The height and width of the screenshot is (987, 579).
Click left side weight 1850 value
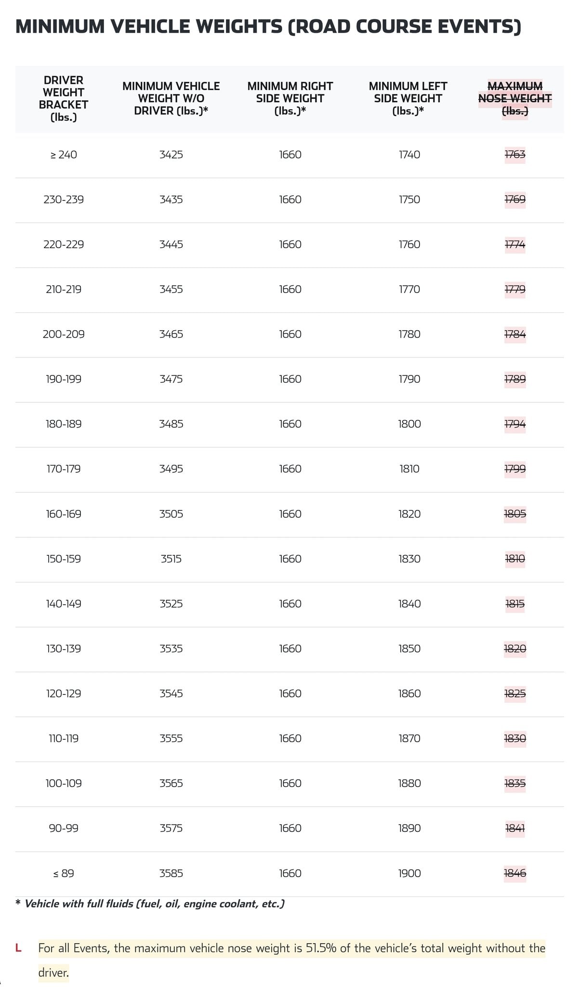(409, 649)
